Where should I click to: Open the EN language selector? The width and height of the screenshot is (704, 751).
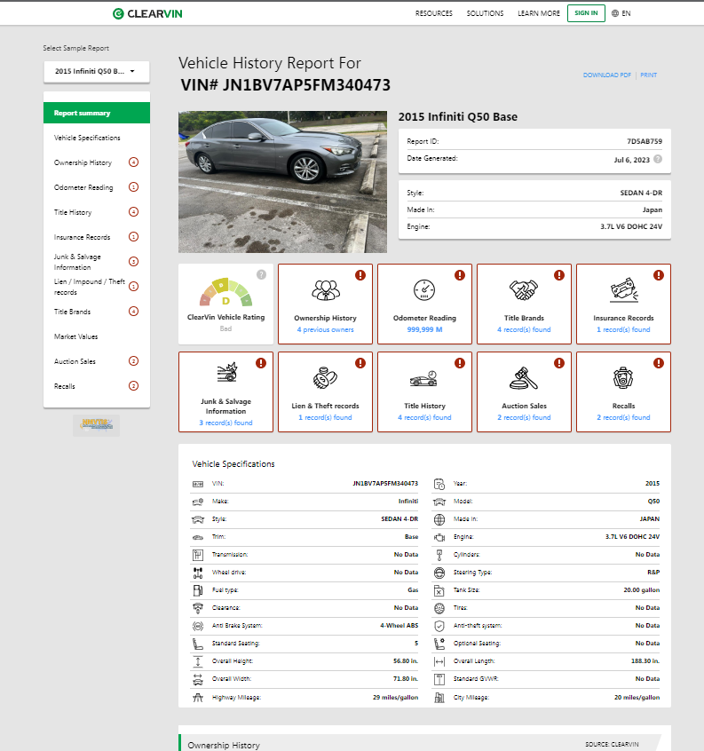[x=621, y=13]
